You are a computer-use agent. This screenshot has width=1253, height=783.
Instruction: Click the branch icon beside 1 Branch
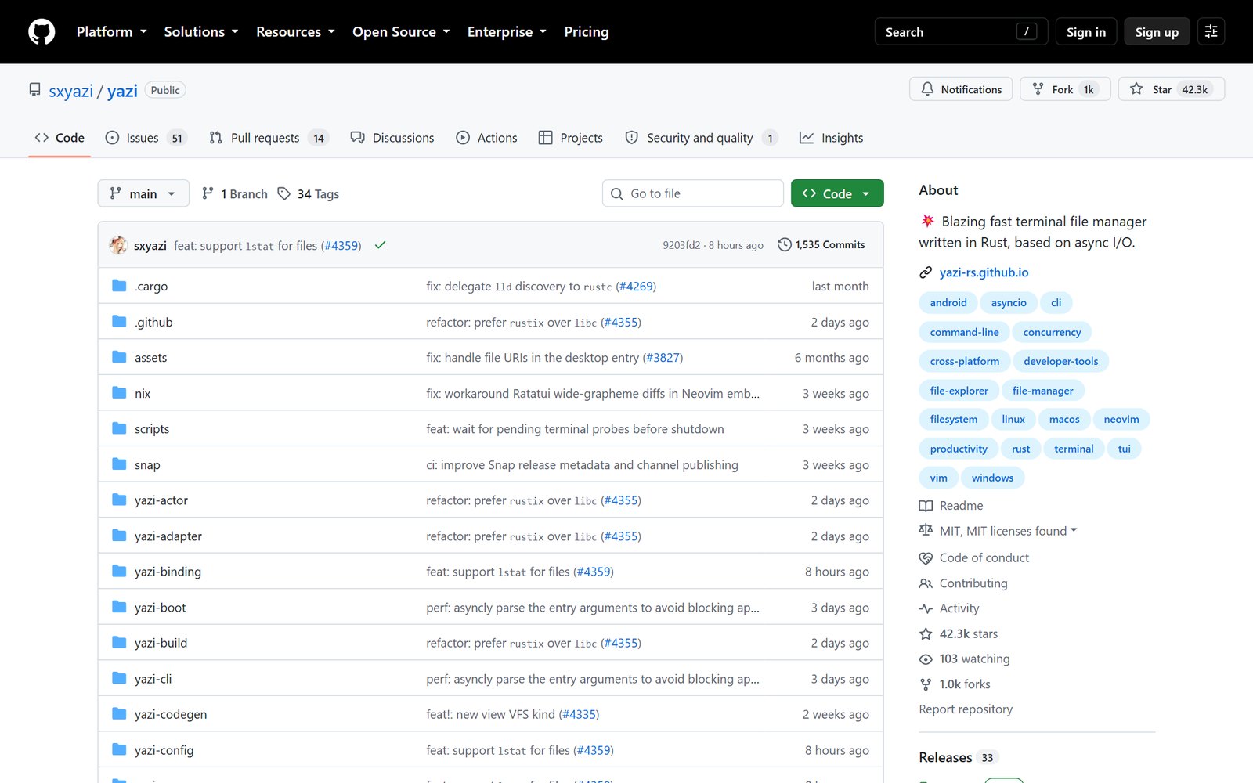[208, 193]
